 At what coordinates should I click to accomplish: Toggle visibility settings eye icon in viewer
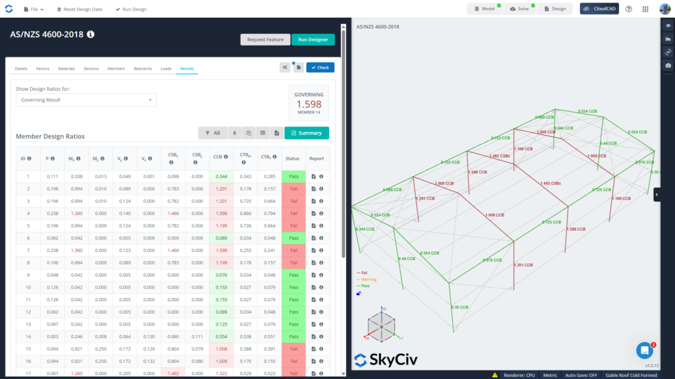(x=668, y=26)
